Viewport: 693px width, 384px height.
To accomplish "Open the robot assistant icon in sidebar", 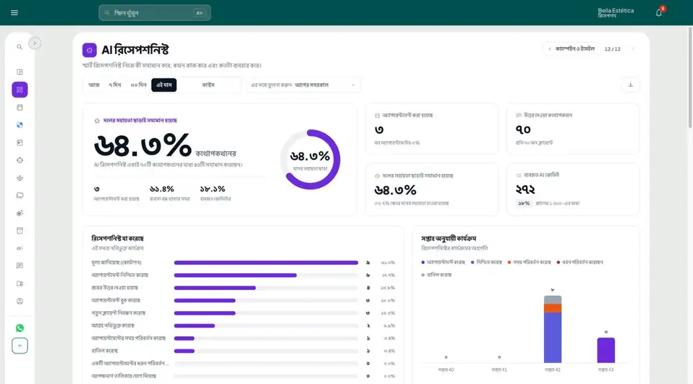I will (19, 160).
